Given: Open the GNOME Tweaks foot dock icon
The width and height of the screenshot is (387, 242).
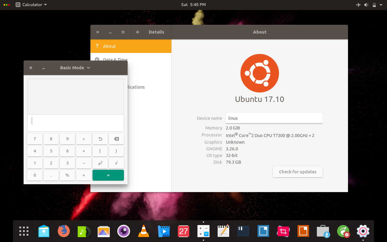Looking at the screenshot, I should (343, 231).
